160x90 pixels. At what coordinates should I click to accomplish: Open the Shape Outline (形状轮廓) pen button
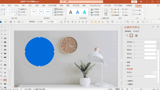[59, 12]
